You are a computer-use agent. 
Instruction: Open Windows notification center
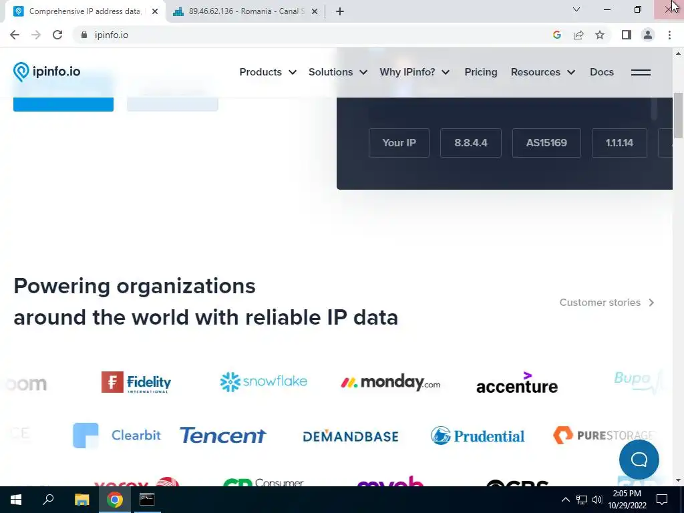pos(662,500)
